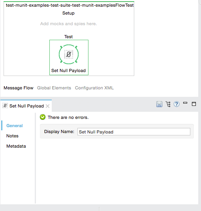Click the null symbol icon on the properties tab
201x211 pixels.
(5, 106)
